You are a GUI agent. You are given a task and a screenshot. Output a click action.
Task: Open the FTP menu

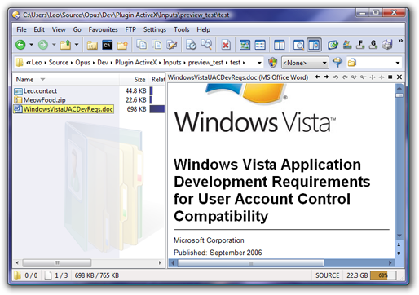(x=130, y=29)
